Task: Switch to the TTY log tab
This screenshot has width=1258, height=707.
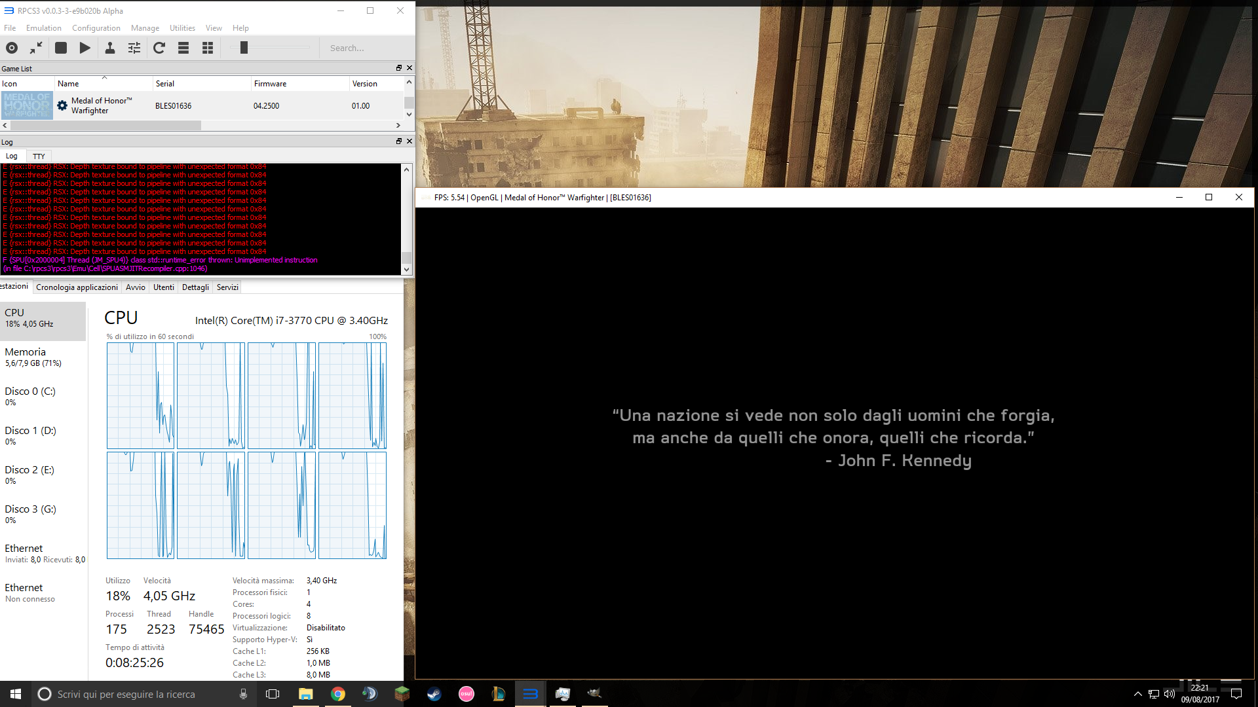Action: [x=39, y=156]
